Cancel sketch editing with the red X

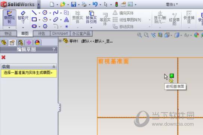click(3, 57)
